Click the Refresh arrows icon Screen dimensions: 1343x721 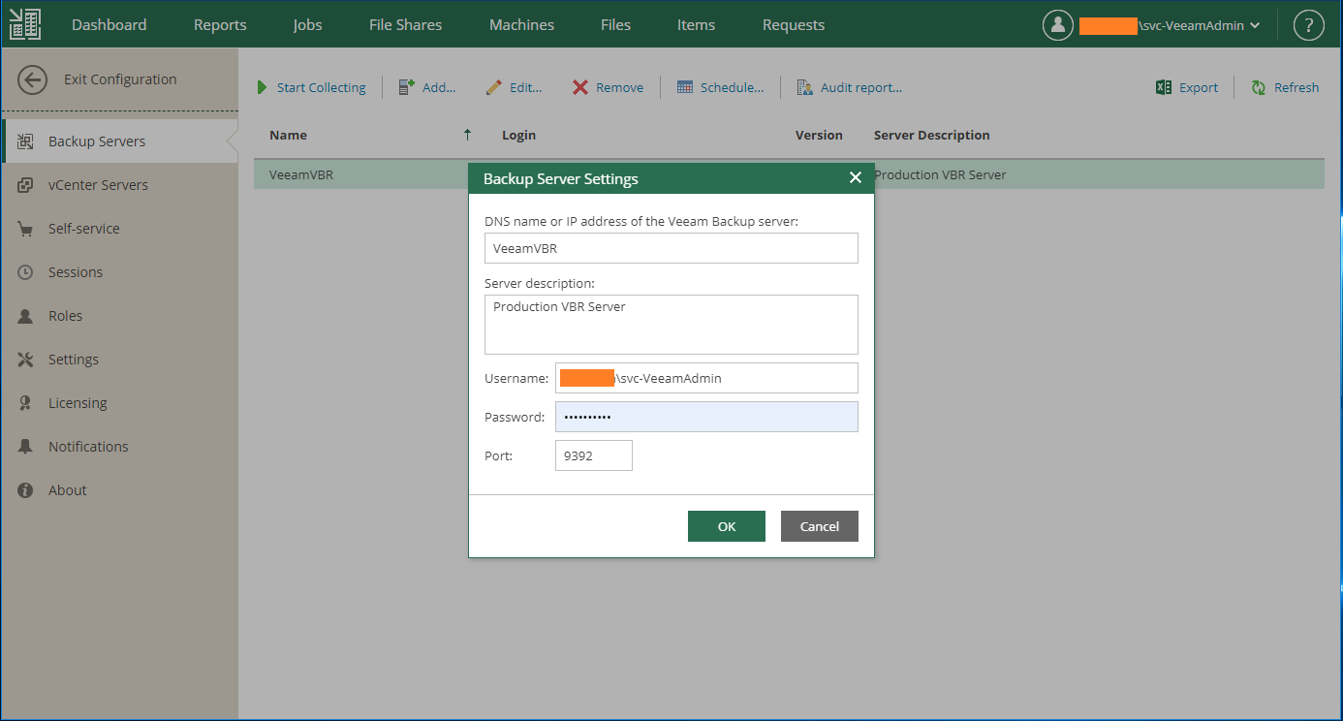pyautogui.click(x=1259, y=87)
